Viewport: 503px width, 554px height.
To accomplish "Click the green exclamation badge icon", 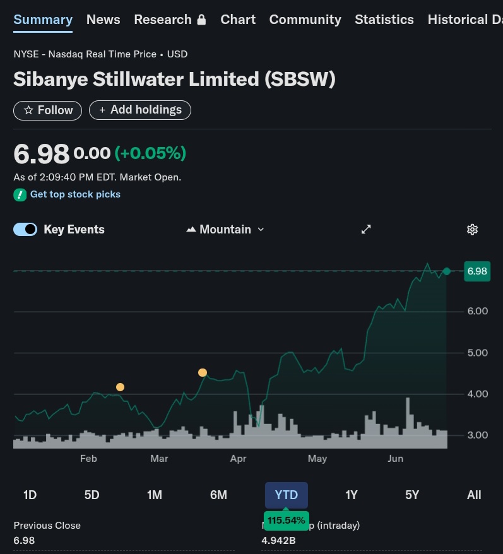I will (x=20, y=195).
